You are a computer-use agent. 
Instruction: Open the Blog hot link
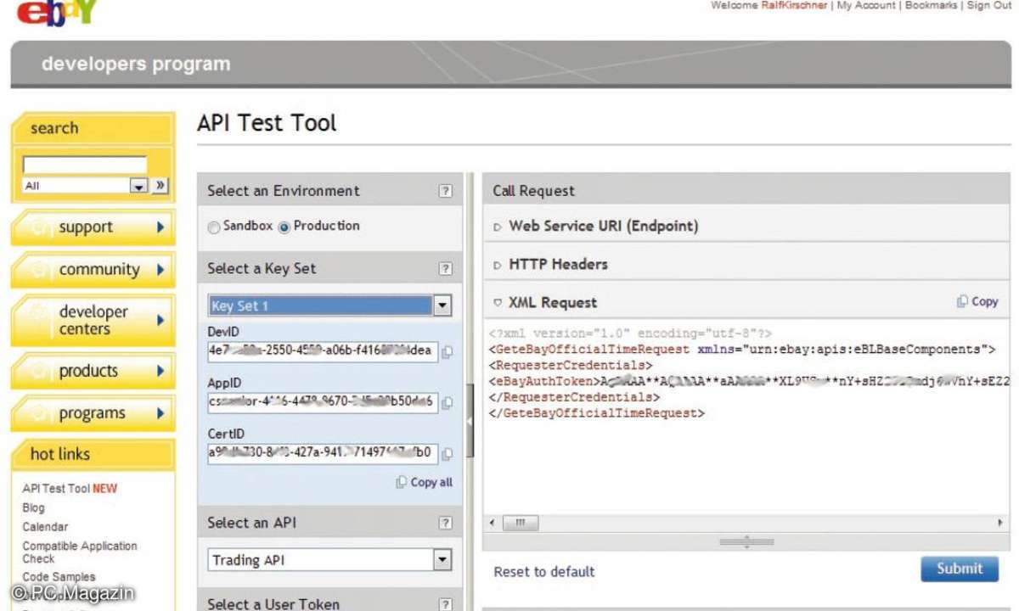click(33, 508)
